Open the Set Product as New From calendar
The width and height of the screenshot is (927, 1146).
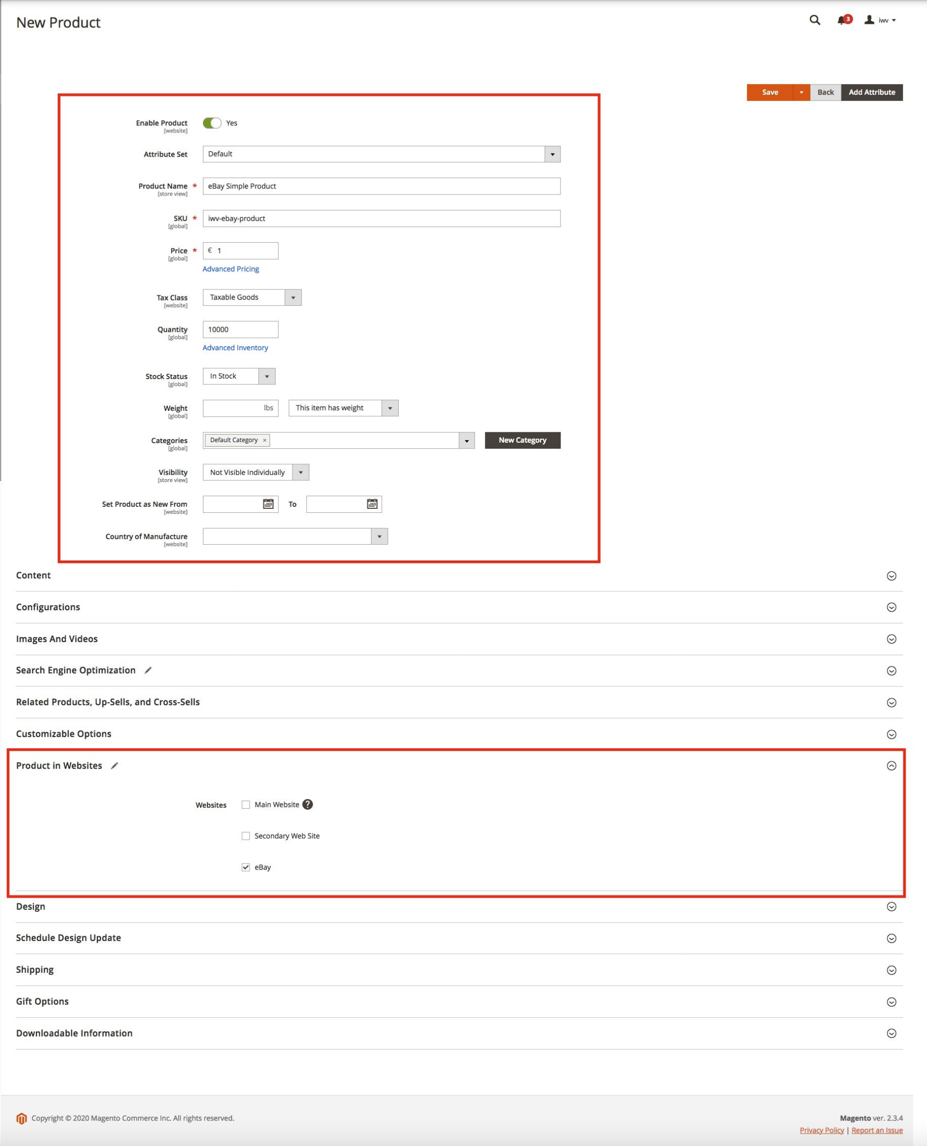(x=268, y=504)
